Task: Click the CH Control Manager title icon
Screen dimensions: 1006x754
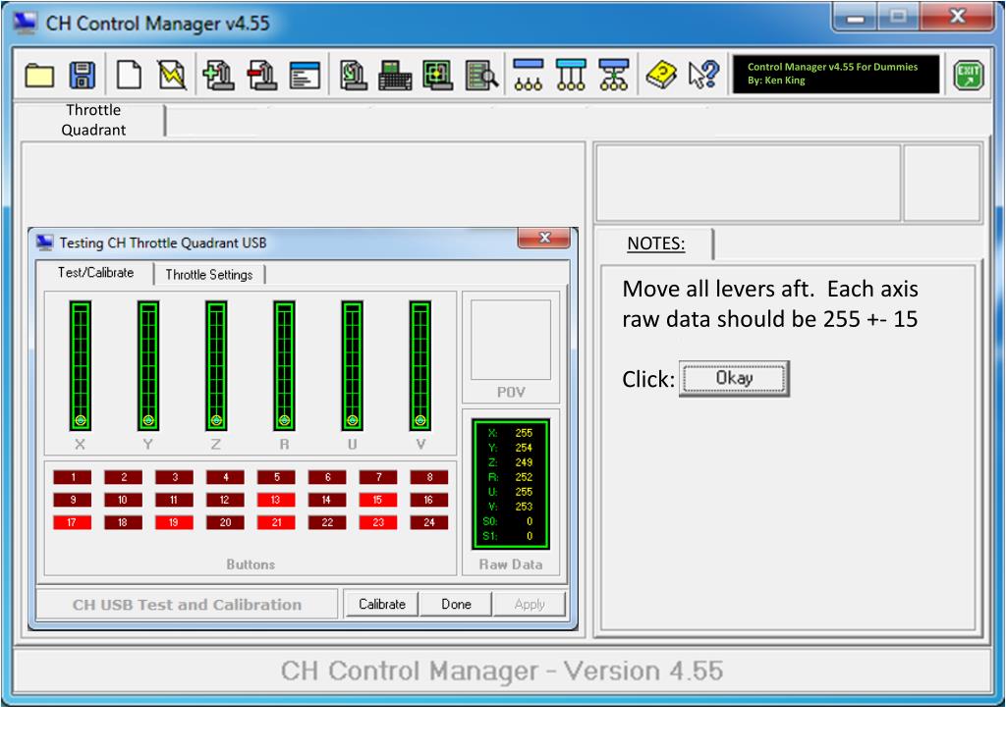Action: (25, 23)
